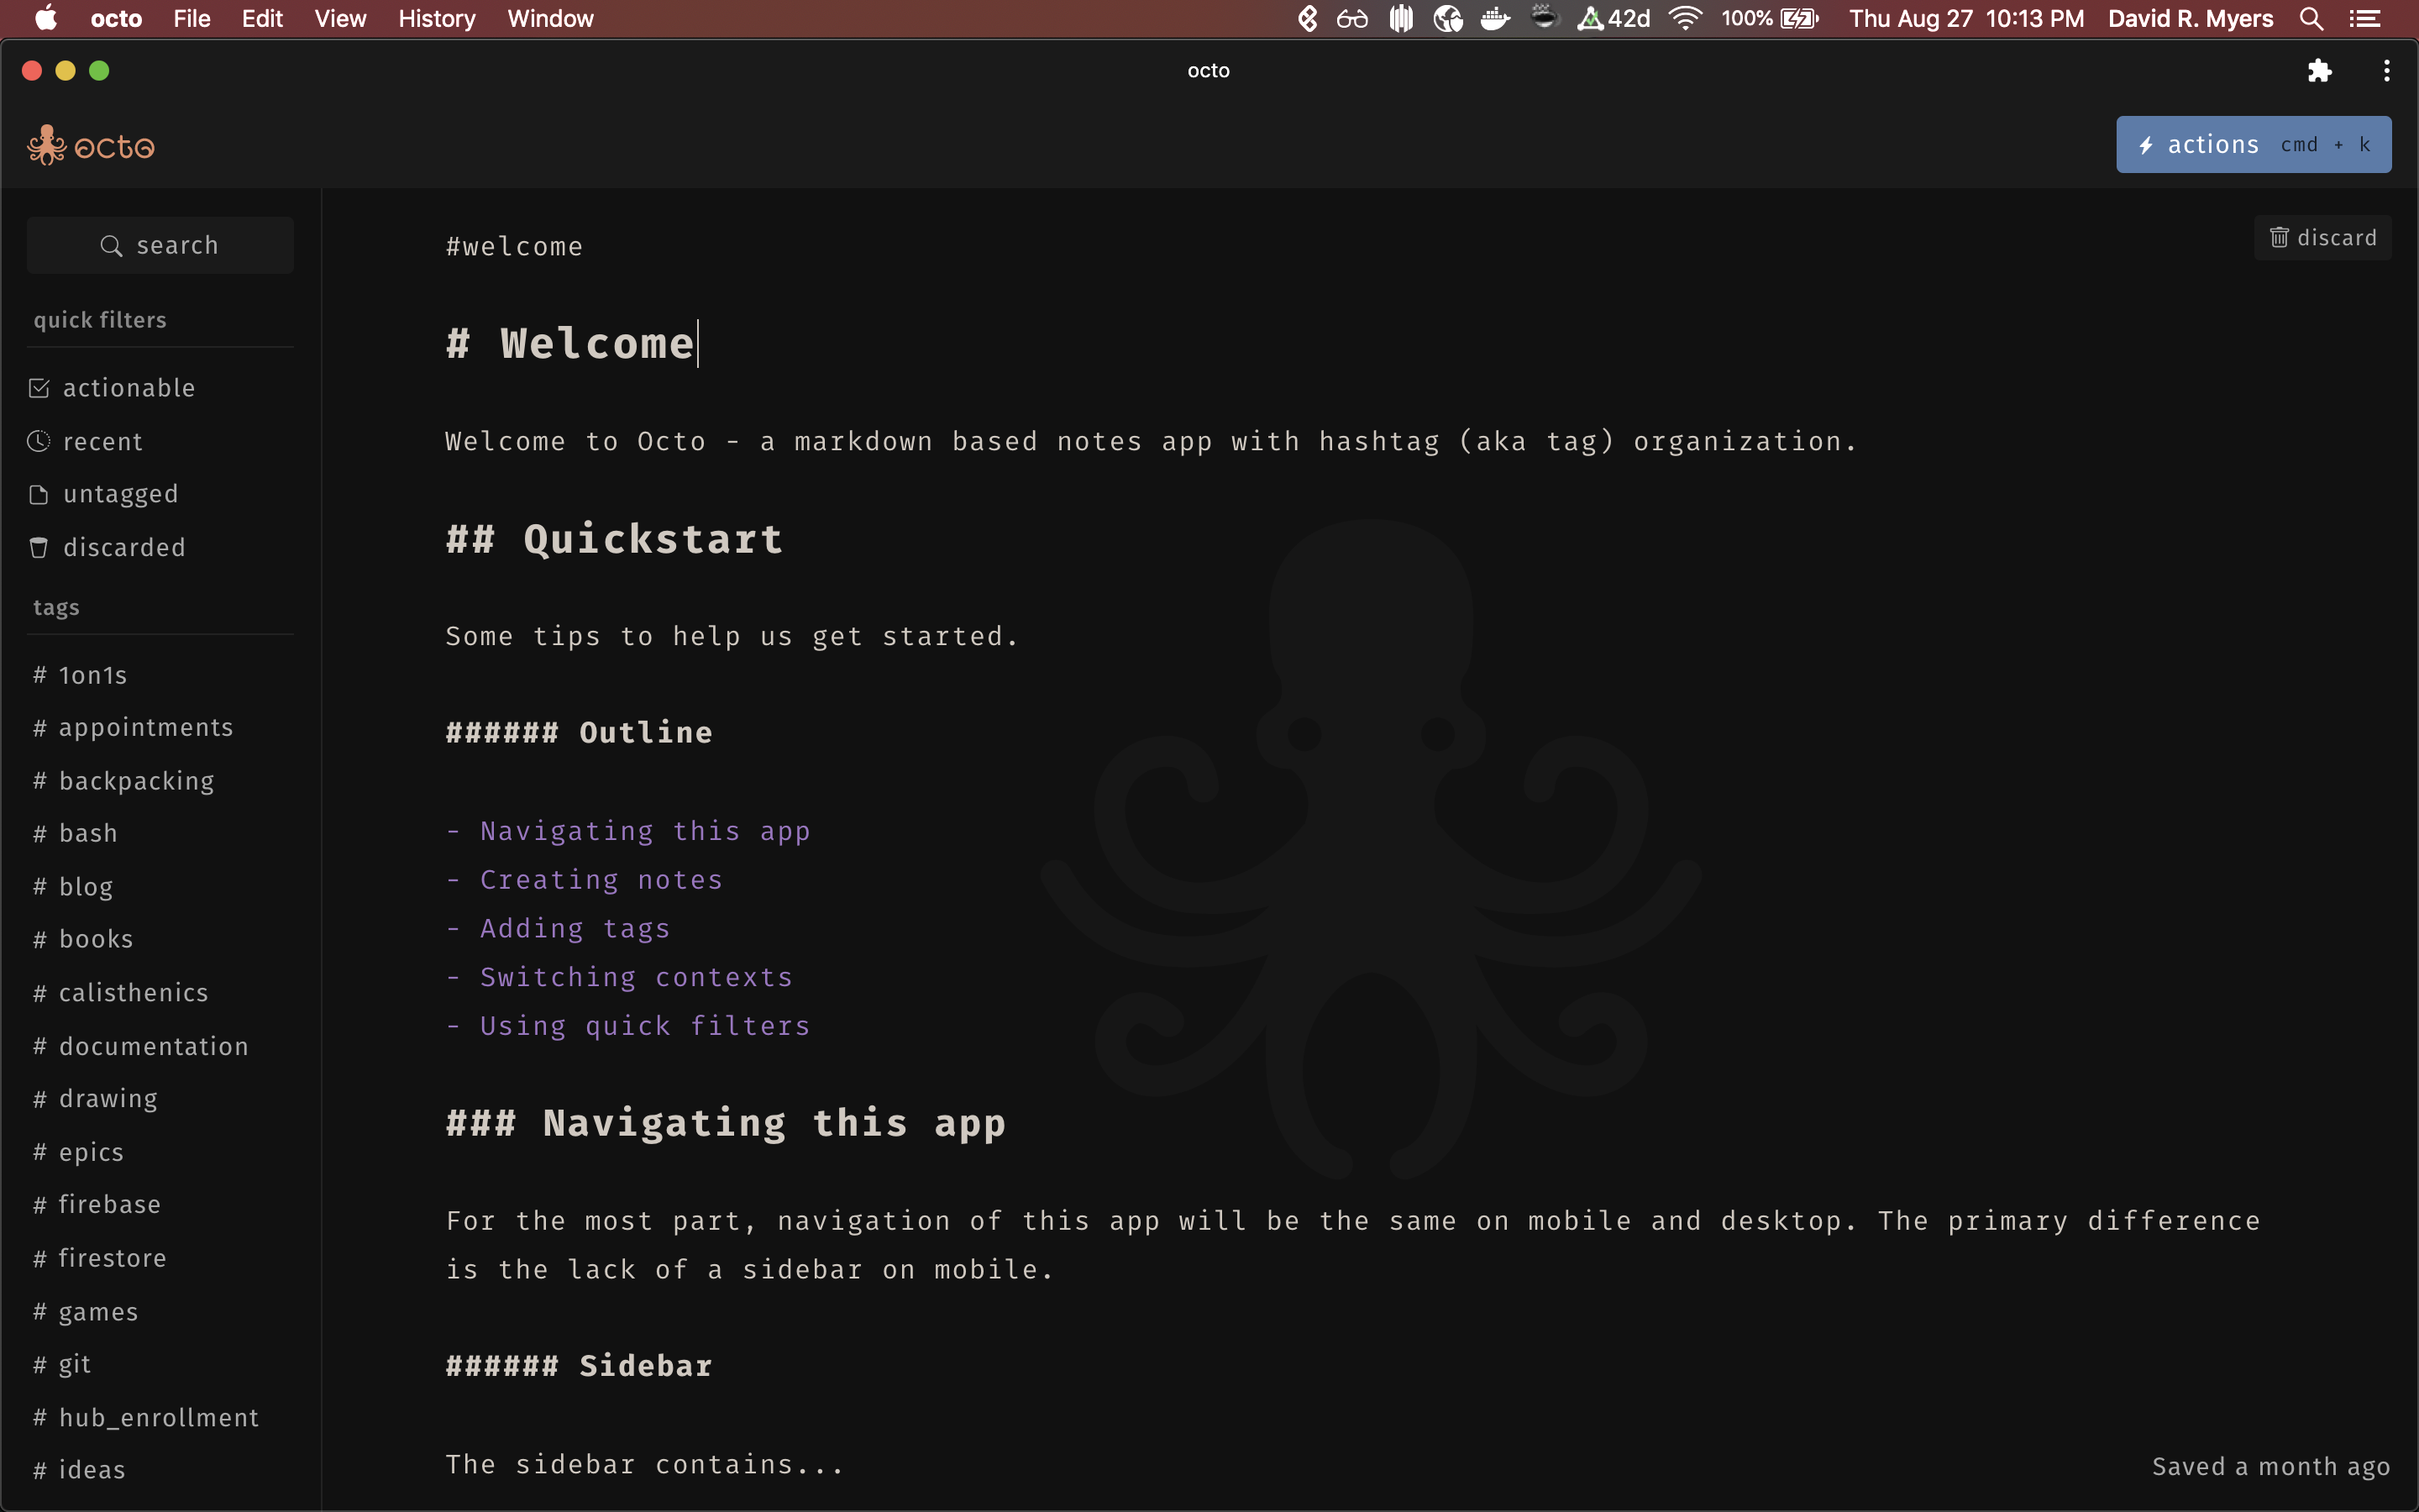2419x1512 pixels.
Task: Click the discard trash can icon
Action: pyautogui.click(x=2279, y=238)
